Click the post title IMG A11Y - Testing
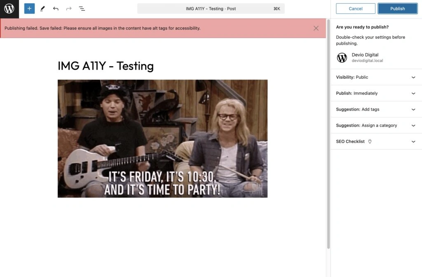 click(105, 66)
